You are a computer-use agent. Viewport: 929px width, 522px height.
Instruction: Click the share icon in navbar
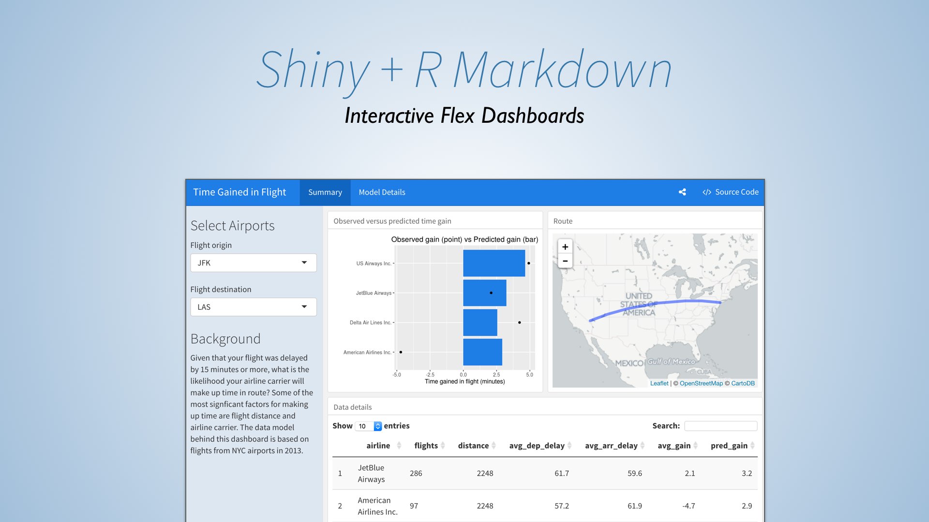click(682, 192)
